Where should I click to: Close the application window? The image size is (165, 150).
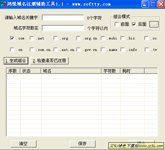(161, 4)
